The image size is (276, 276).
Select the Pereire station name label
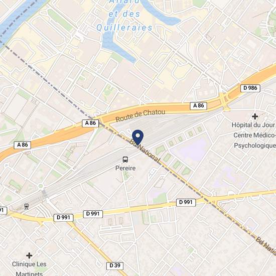(x=125, y=168)
